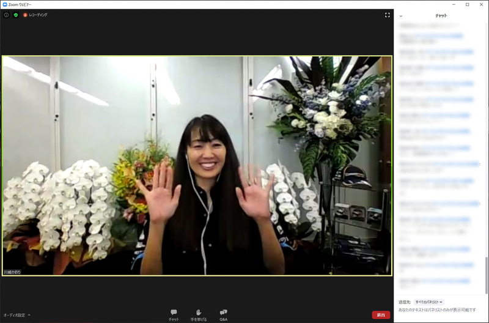Click the レコーディング label
The image size is (489, 323).
point(38,15)
